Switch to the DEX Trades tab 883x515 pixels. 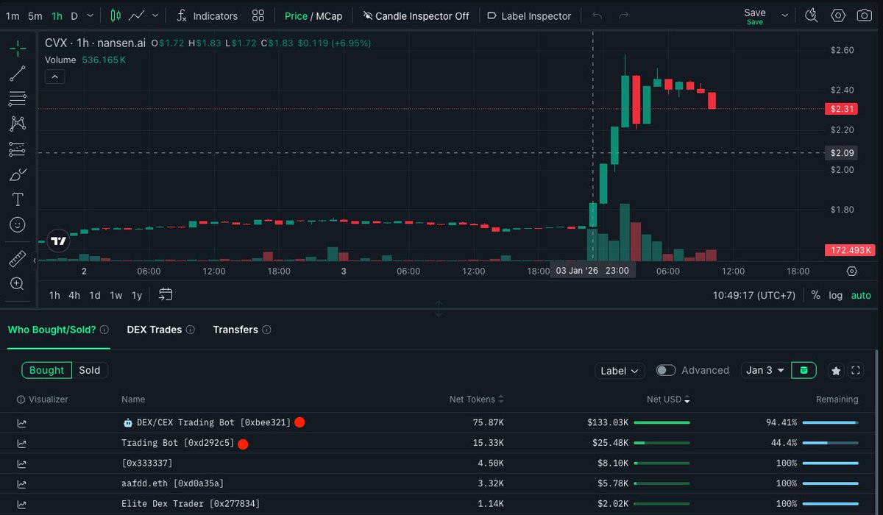[x=154, y=330]
